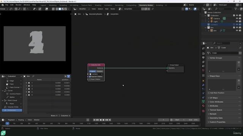Play the animation forward

104,120
